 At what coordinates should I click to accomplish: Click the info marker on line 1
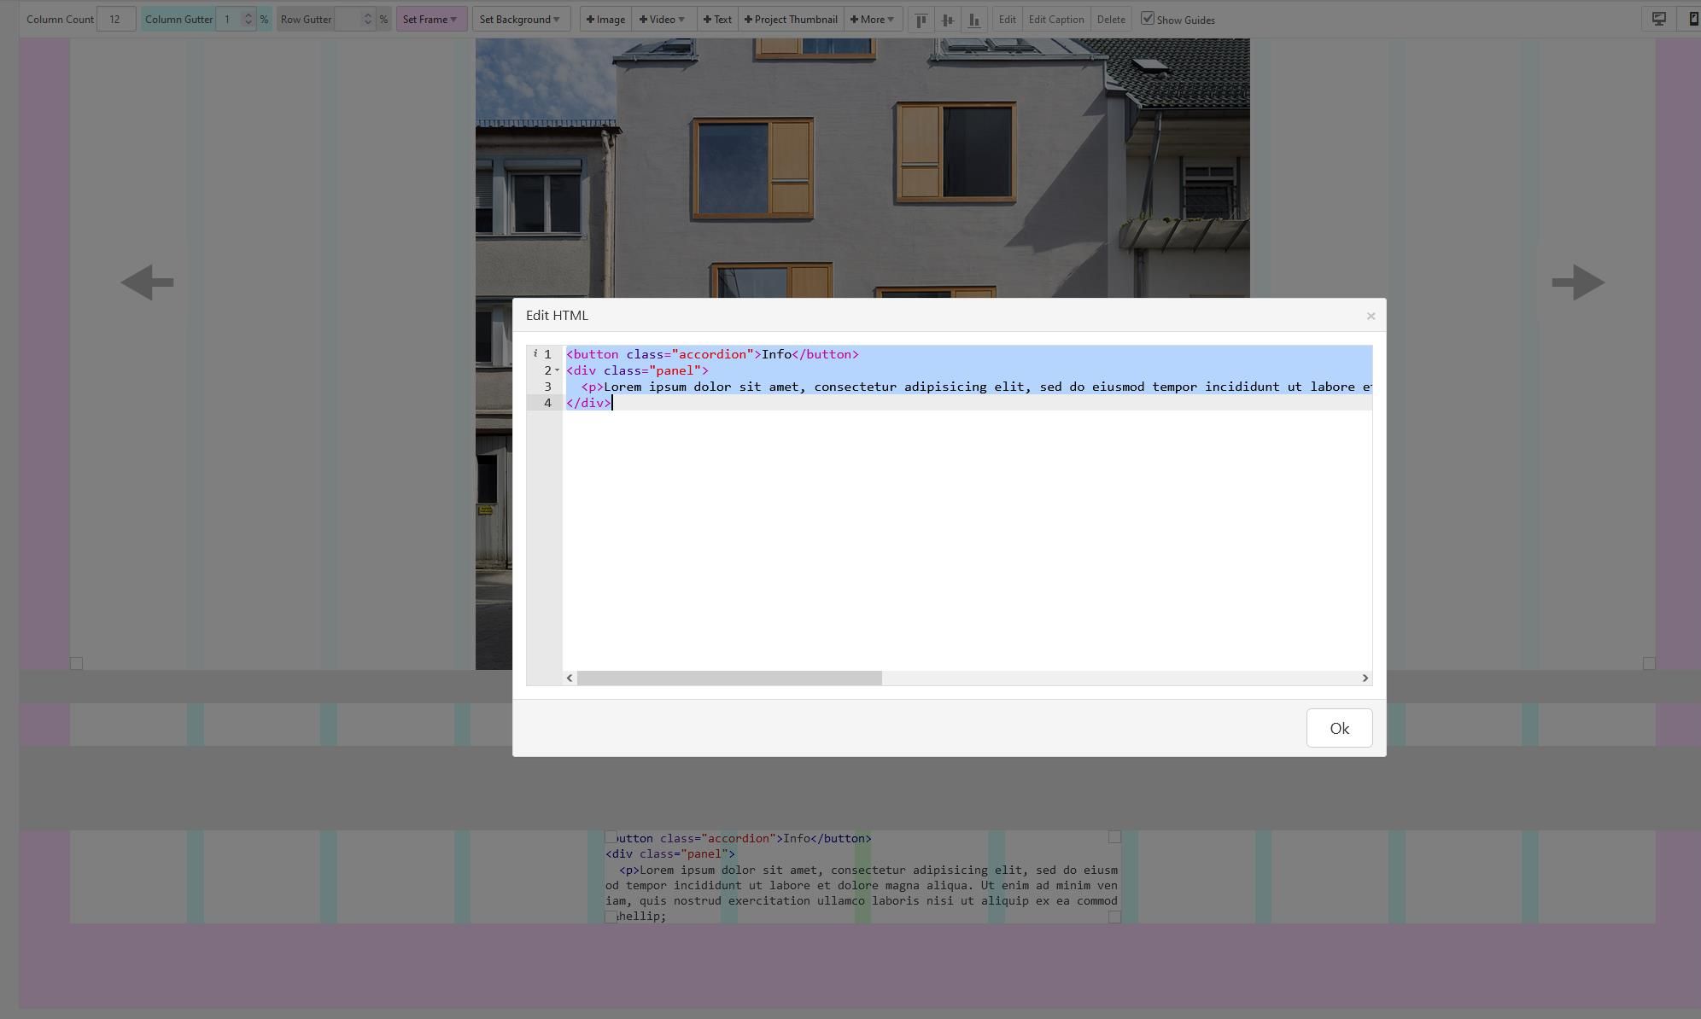pyautogui.click(x=535, y=353)
